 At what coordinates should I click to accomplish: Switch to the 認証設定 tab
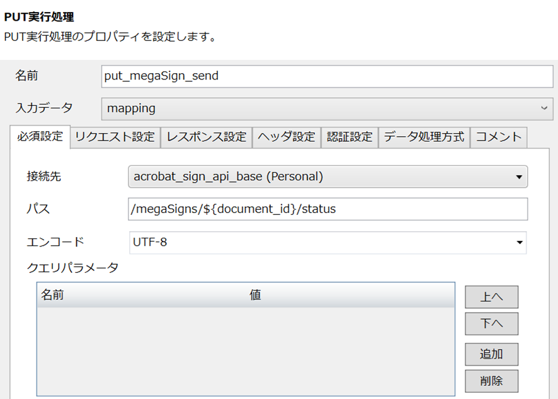(350, 137)
